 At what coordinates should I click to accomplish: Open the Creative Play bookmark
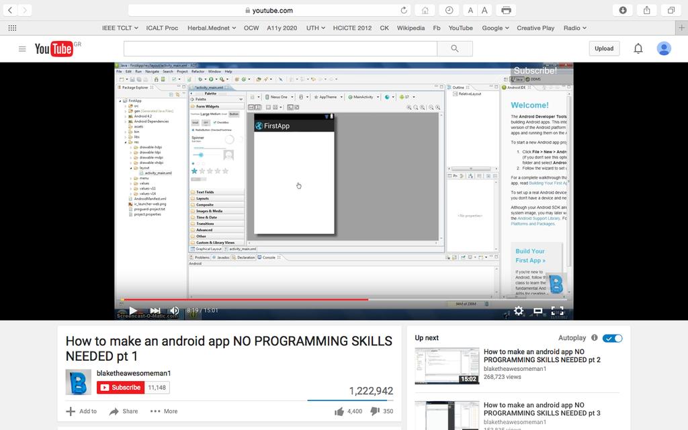[x=535, y=28]
